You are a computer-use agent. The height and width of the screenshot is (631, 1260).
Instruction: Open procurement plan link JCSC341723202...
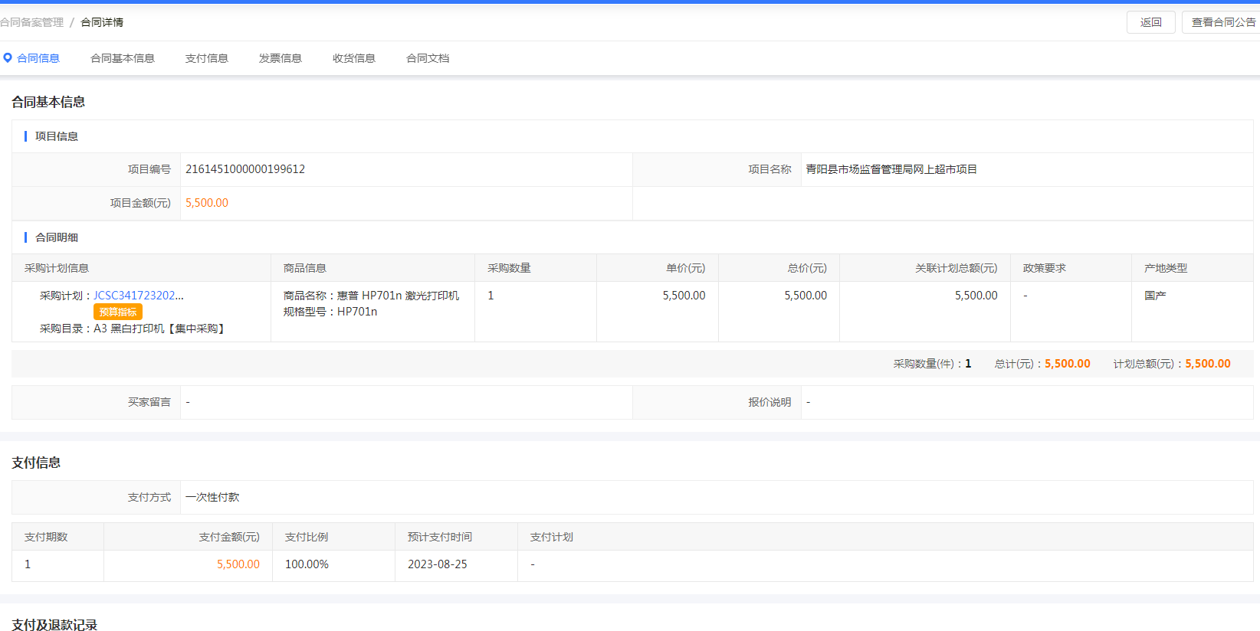point(138,296)
